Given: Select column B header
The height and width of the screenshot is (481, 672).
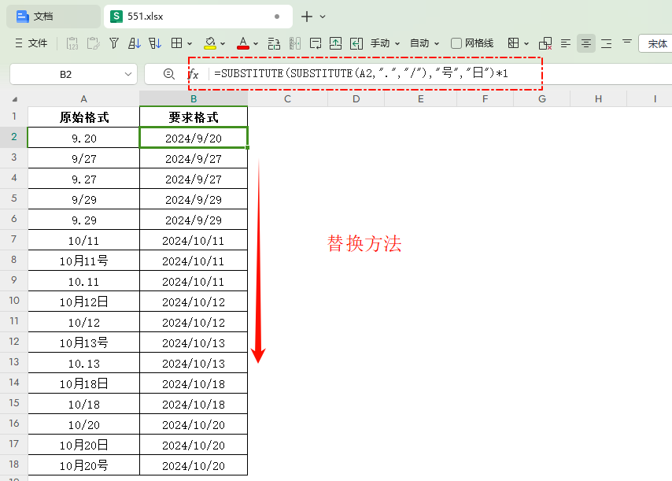Looking at the screenshot, I should click(x=194, y=99).
